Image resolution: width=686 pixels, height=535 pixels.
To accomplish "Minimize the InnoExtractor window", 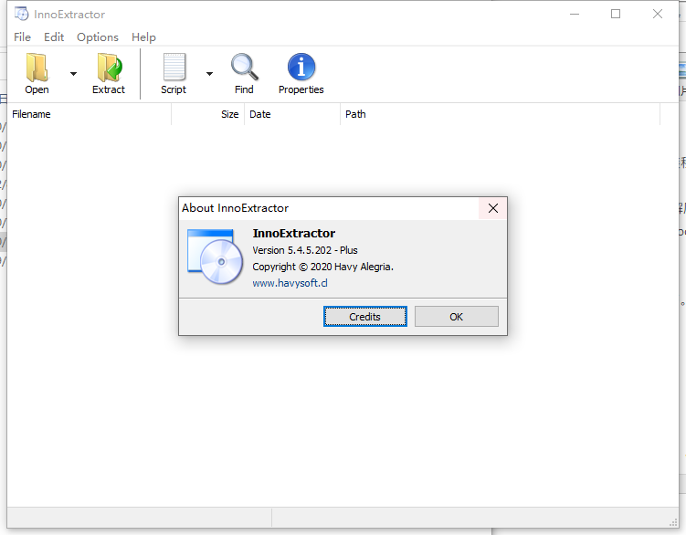I will [575, 14].
